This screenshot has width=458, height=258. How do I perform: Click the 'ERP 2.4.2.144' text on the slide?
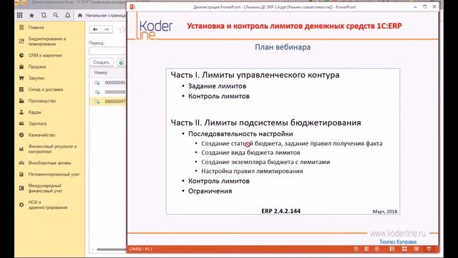click(x=281, y=211)
